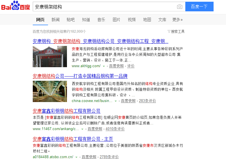Expand the 更多 menu

(x=177, y=20)
